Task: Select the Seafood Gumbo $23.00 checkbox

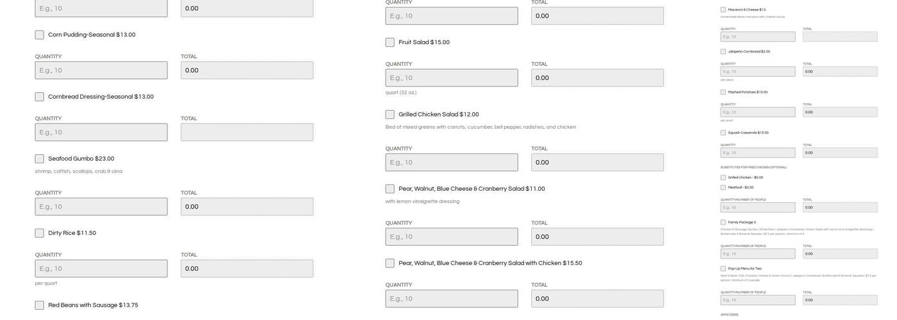Action: click(x=40, y=159)
